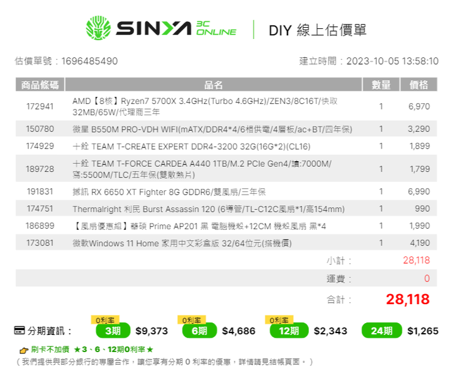Click product barcode 150780
The image size is (453, 381).
click(x=40, y=128)
